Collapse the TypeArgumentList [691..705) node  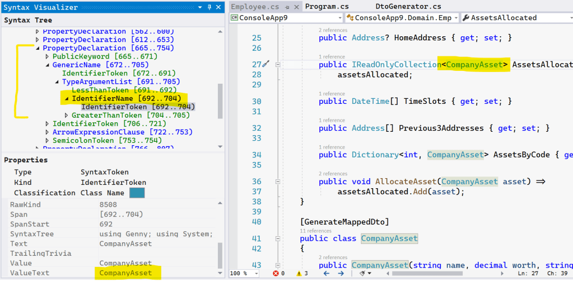[x=57, y=82]
